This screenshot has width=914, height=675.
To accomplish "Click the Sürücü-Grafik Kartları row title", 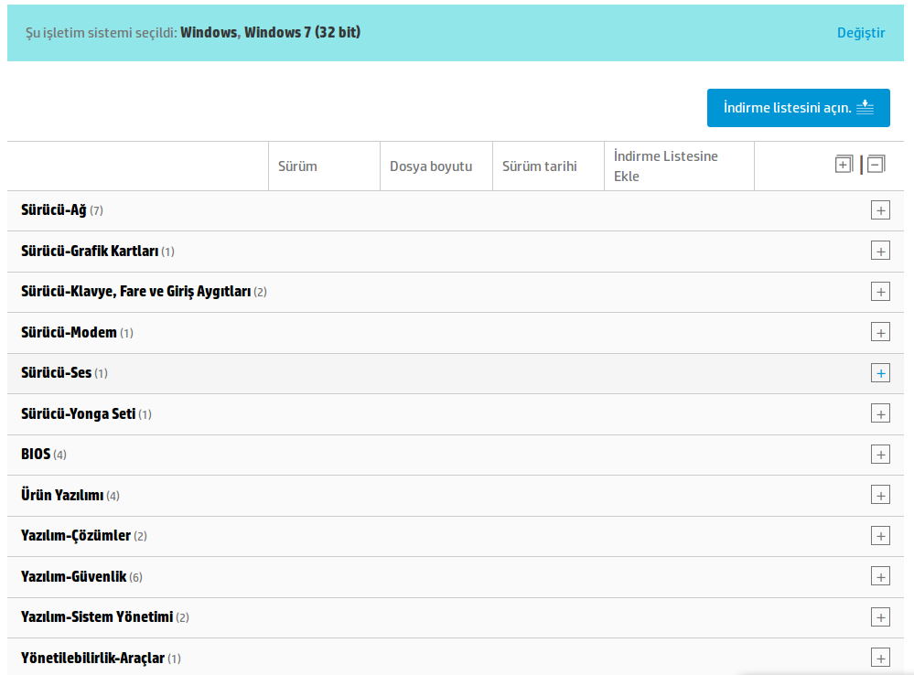I will (90, 251).
